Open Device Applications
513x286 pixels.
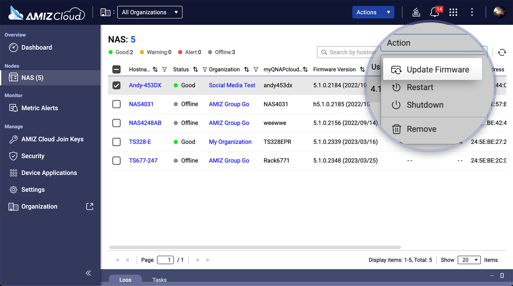tap(49, 173)
